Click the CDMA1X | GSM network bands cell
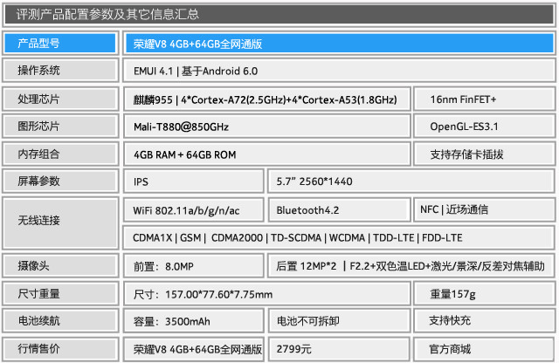Image resolution: width=559 pixels, height=363 pixels. 339,237
